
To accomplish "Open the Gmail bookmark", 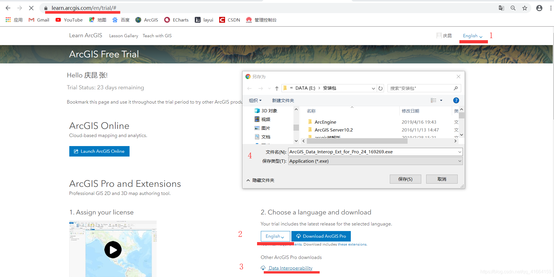I will (x=39, y=20).
